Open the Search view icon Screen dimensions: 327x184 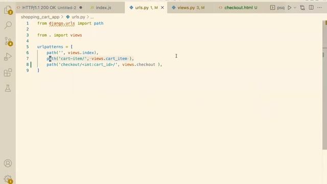pos(8,25)
